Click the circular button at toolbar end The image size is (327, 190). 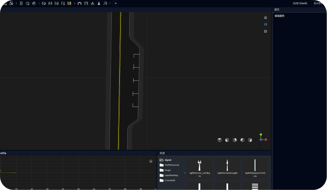tap(116, 3)
